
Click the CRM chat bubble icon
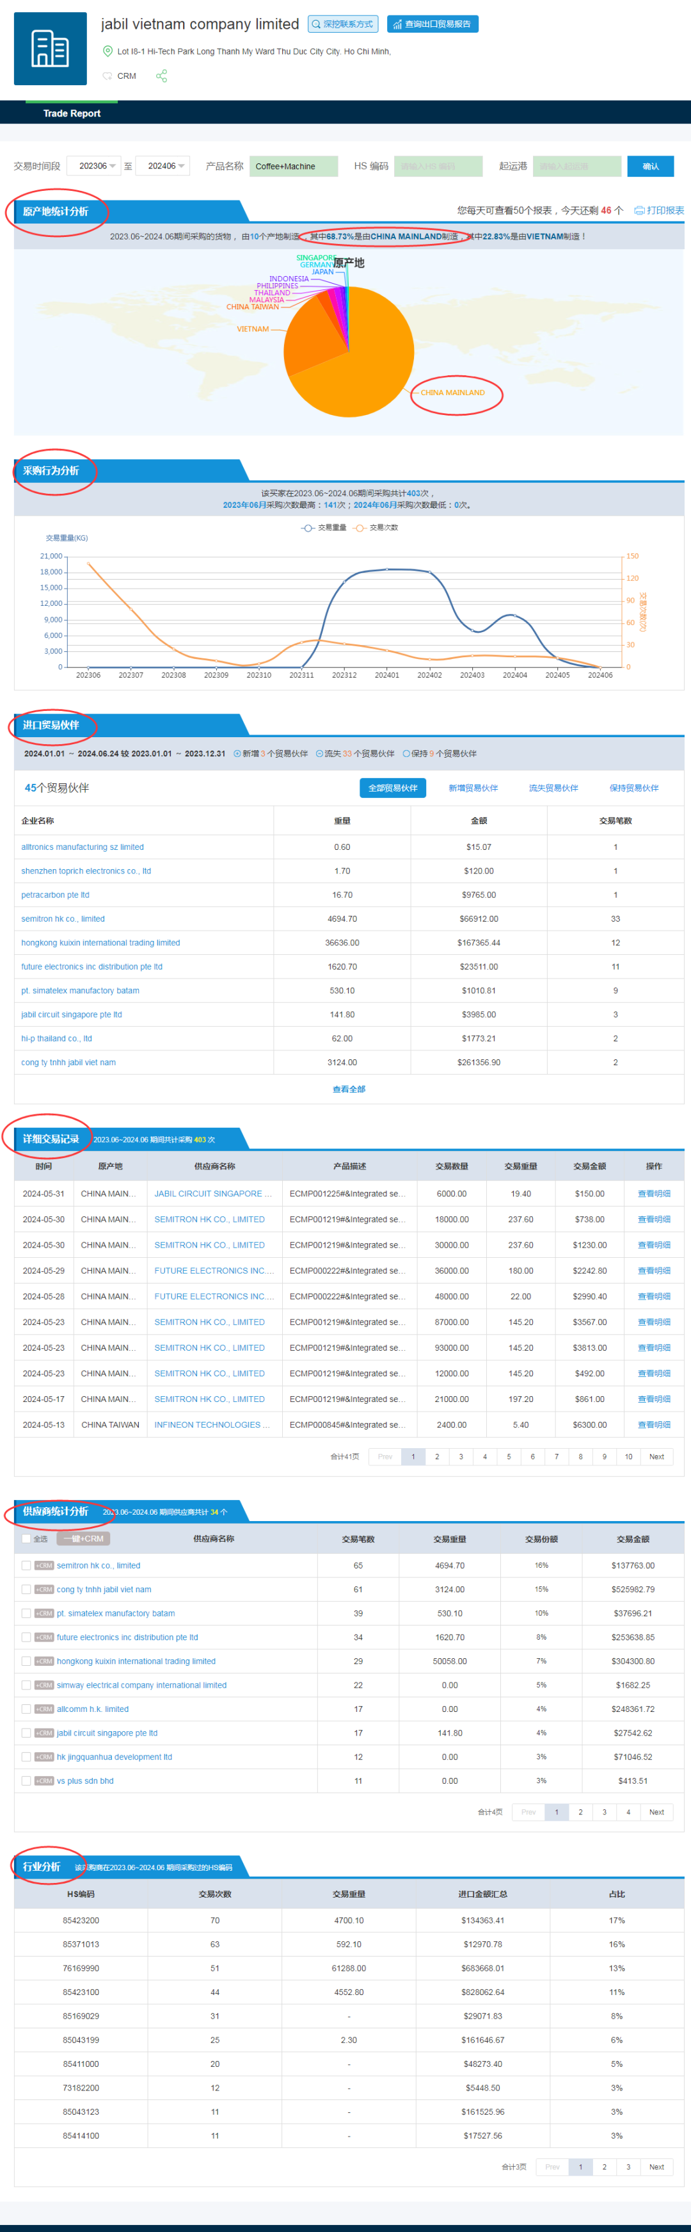pos(107,76)
